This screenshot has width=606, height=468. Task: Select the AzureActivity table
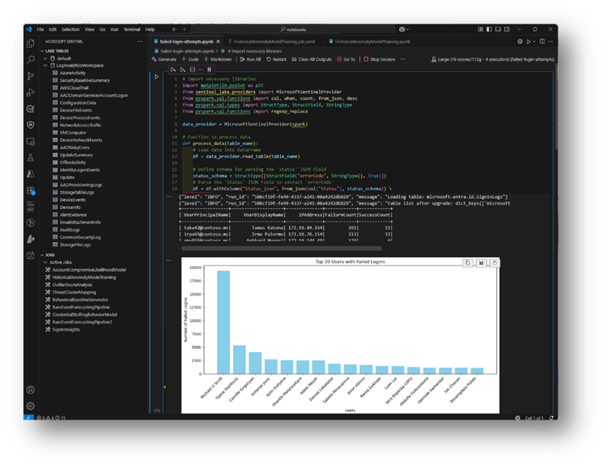pos(73,73)
